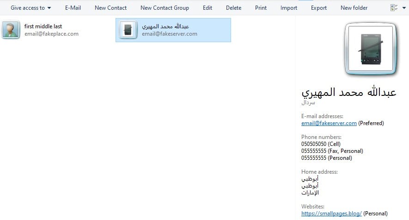The image size is (409, 220).
Task: Click the الإمارات address line
Action: [x=310, y=193]
